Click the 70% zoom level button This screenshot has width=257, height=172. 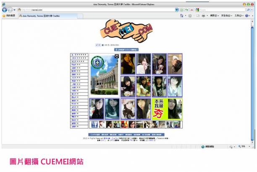pos(242,146)
